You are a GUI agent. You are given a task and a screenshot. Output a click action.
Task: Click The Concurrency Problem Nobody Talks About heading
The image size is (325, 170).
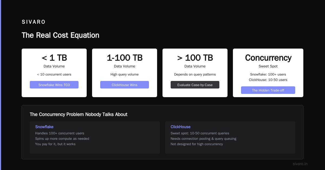pos(79,114)
